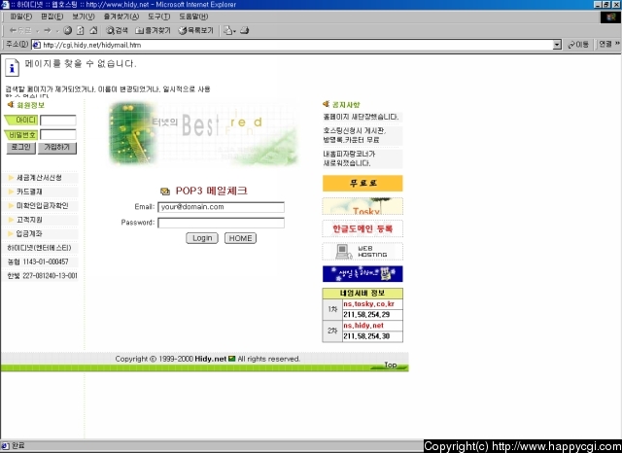The height and width of the screenshot is (453, 622).
Task: Click the Go (이동) button
Action: 578,45
